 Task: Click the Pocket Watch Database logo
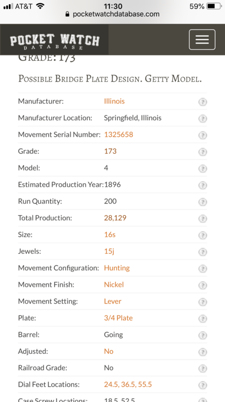click(x=54, y=41)
